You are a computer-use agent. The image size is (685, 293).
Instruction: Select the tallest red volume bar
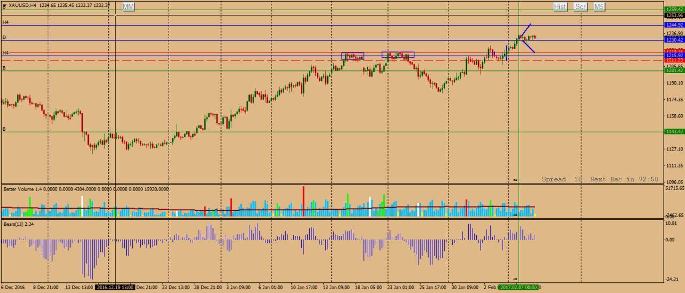click(303, 201)
